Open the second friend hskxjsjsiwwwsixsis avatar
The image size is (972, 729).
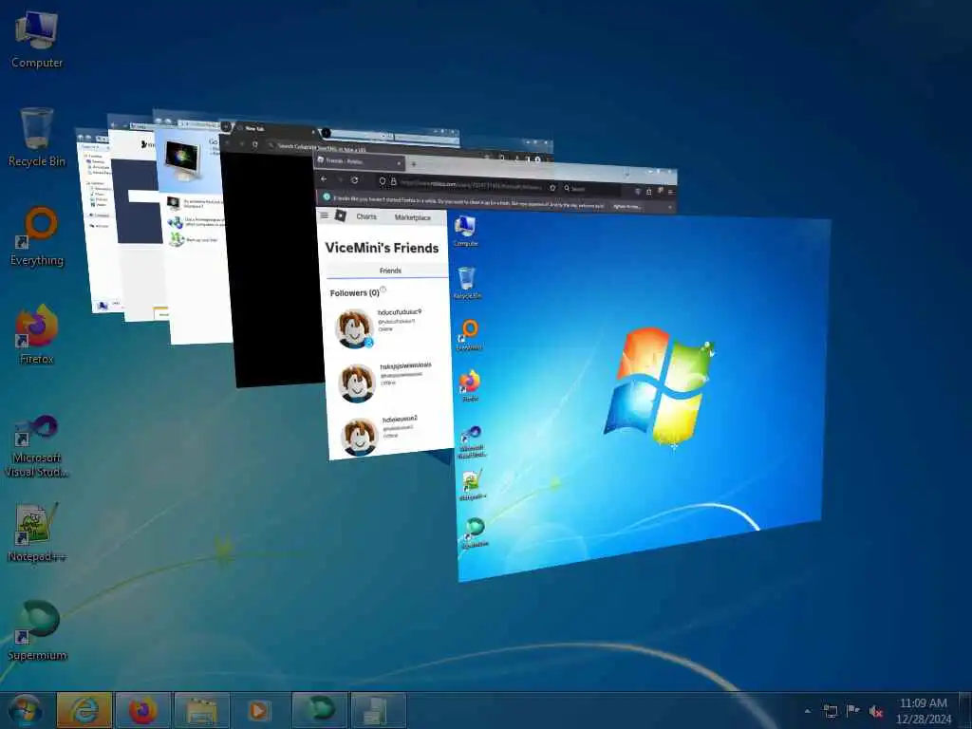(x=357, y=383)
